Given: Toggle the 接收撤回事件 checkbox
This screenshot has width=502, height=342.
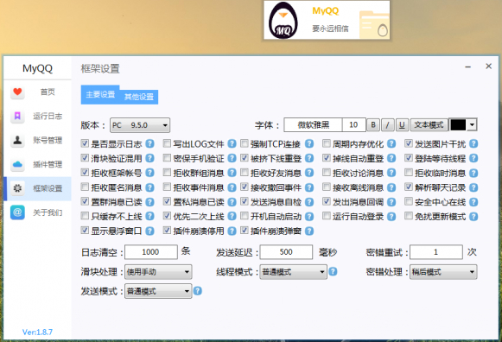Looking at the screenshot, I should pos(245,187).
